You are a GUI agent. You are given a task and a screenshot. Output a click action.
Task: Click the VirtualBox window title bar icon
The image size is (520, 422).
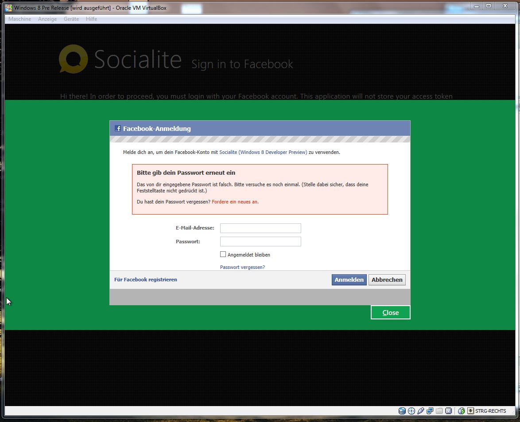8,8
